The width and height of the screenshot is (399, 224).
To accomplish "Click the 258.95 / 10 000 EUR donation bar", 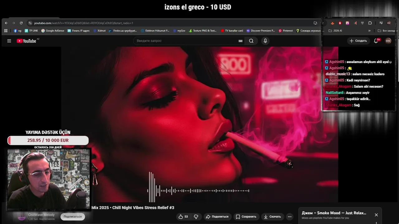I will coord(48,140).
